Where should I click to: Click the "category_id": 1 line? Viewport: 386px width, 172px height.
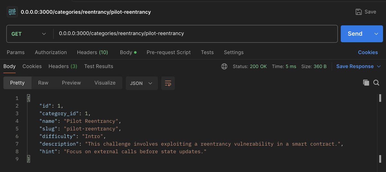[65, 113]
